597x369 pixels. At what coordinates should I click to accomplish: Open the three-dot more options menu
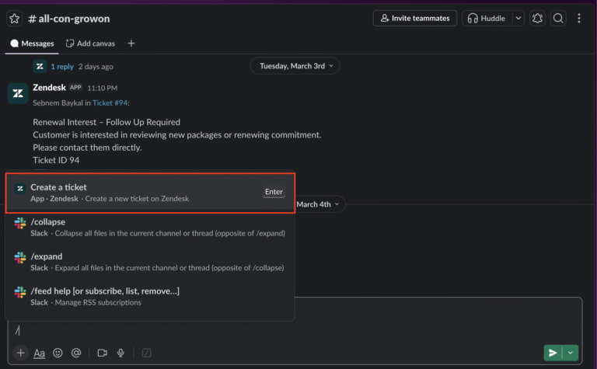click(578, 19)
